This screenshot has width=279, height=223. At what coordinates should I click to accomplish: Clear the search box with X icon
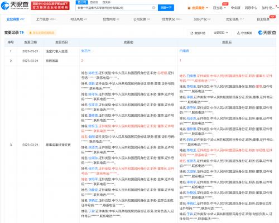(x=153, y=8)
